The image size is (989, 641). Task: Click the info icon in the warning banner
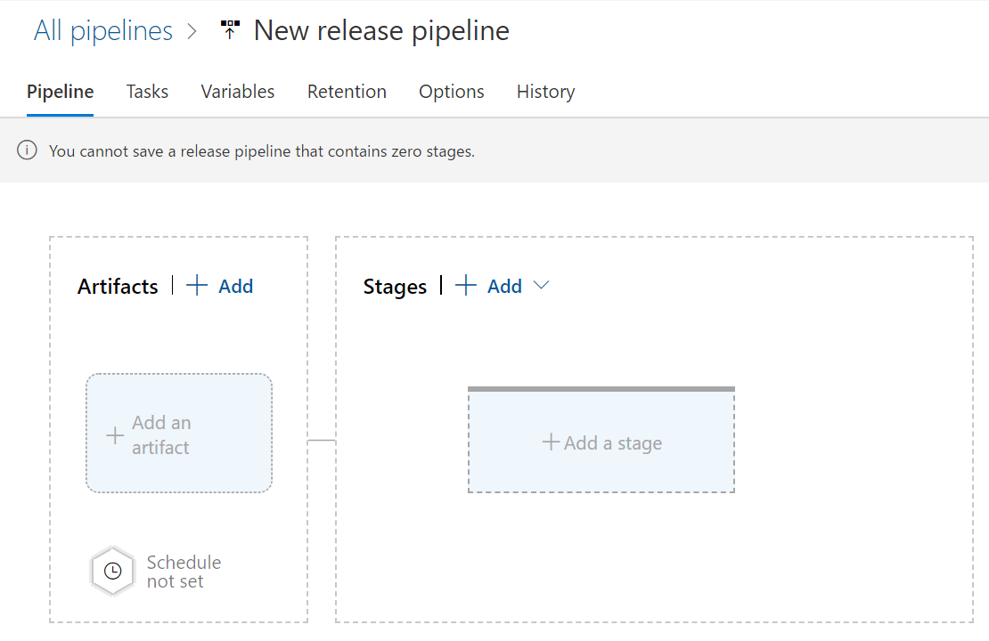coord(28,150)
